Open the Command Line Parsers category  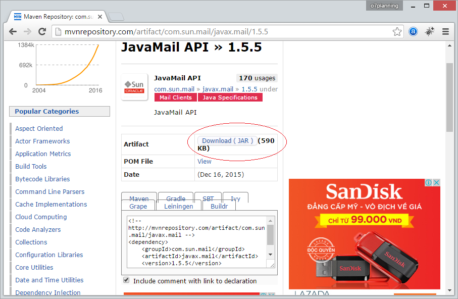49,192
